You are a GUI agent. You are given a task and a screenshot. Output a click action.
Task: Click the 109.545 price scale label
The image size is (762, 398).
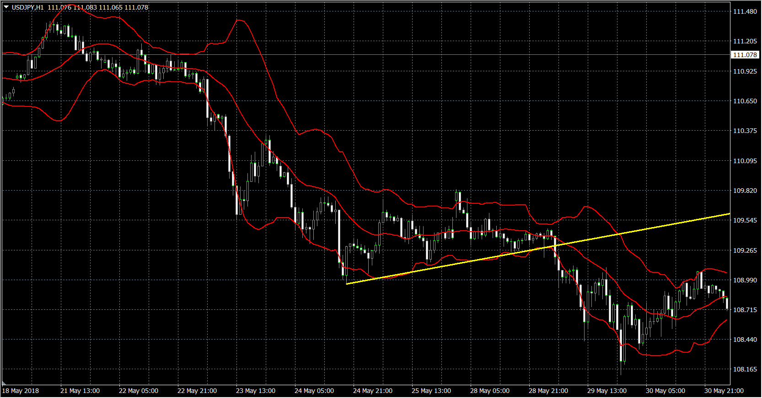pyautogui.click(x=745, y=220)
